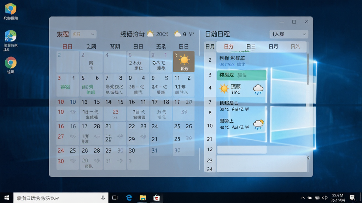Click the small glyph icon beside bottom red 30
This screenshot has height=203, width=362.
click(x=73, y=161)
